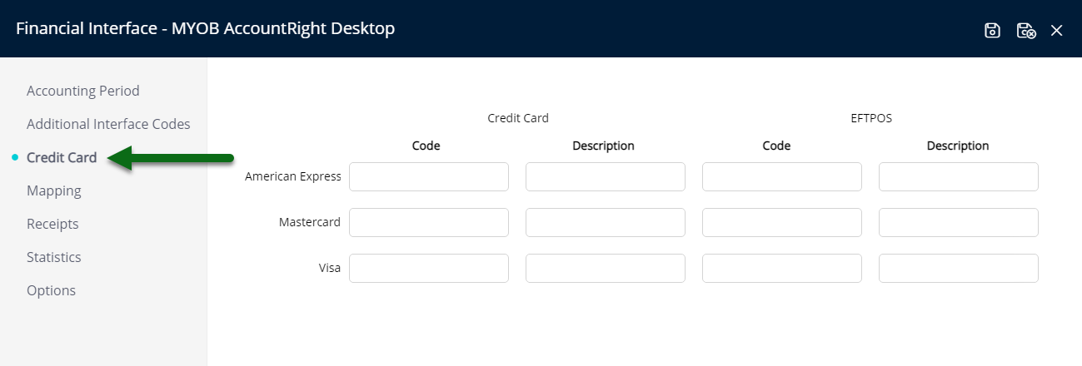
Task: Focus American Express Credit Card Code field
Action: click(429, 176)
